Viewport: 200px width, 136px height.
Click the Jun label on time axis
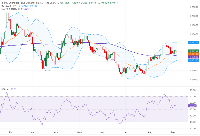coord(102,132)
